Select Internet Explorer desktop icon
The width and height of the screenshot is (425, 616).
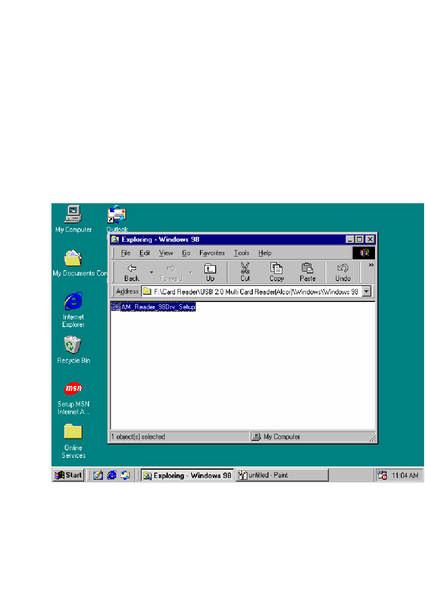(73, 310)
